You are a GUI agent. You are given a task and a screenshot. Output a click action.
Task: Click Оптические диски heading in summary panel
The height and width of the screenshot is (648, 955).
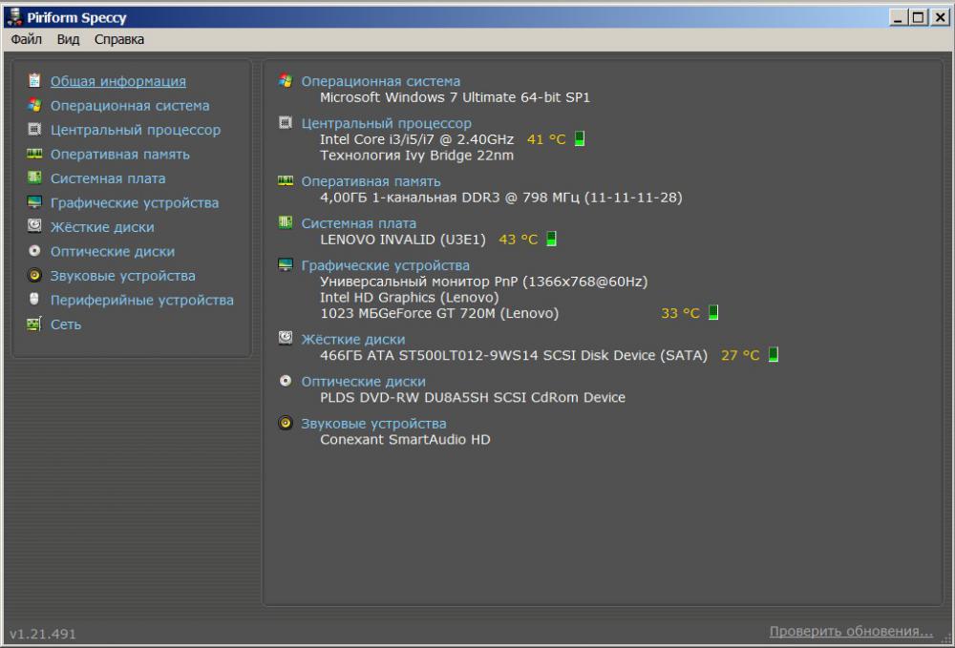pos(364,382)
